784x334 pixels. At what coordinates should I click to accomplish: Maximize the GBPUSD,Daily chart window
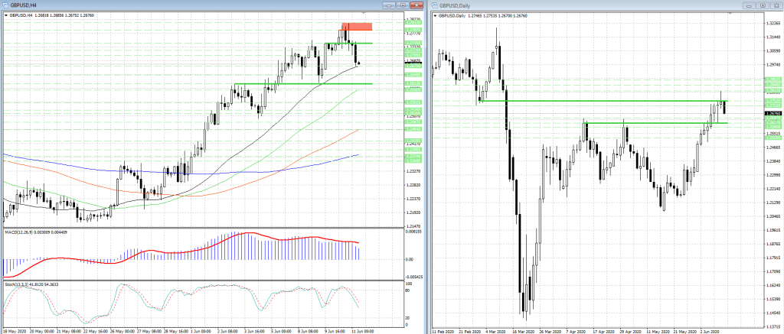762,5
